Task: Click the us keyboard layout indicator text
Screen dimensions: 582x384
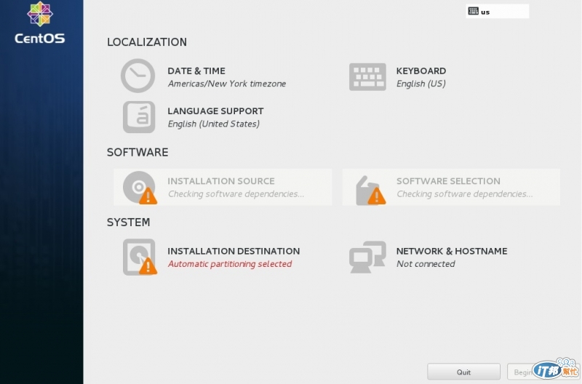Action: [x=485, y=12]
